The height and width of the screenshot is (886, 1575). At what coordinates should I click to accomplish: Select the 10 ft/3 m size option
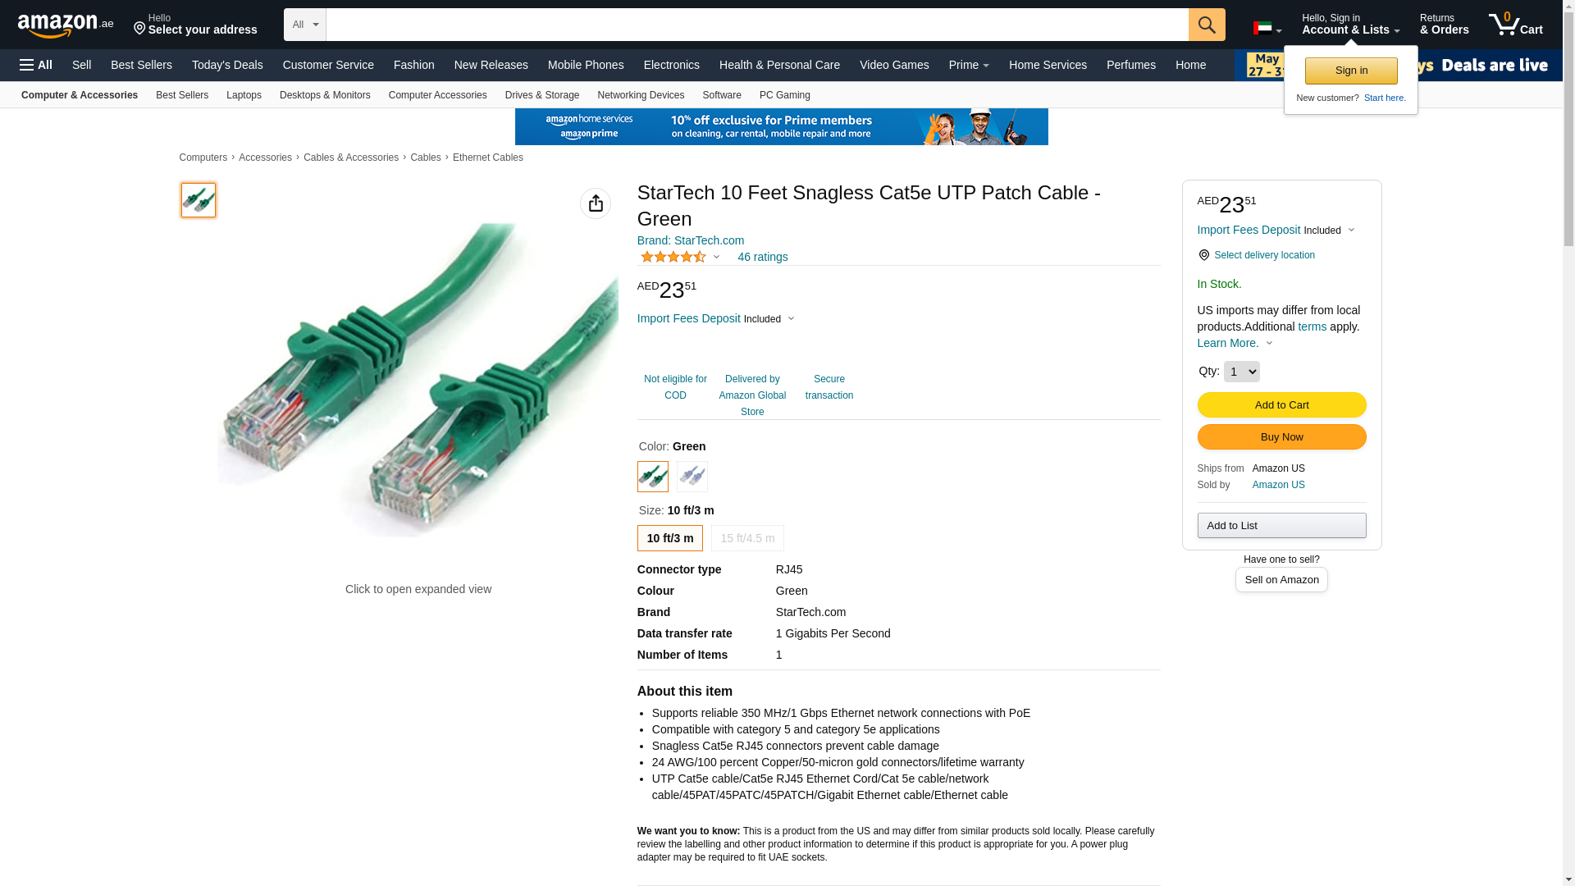670,538
